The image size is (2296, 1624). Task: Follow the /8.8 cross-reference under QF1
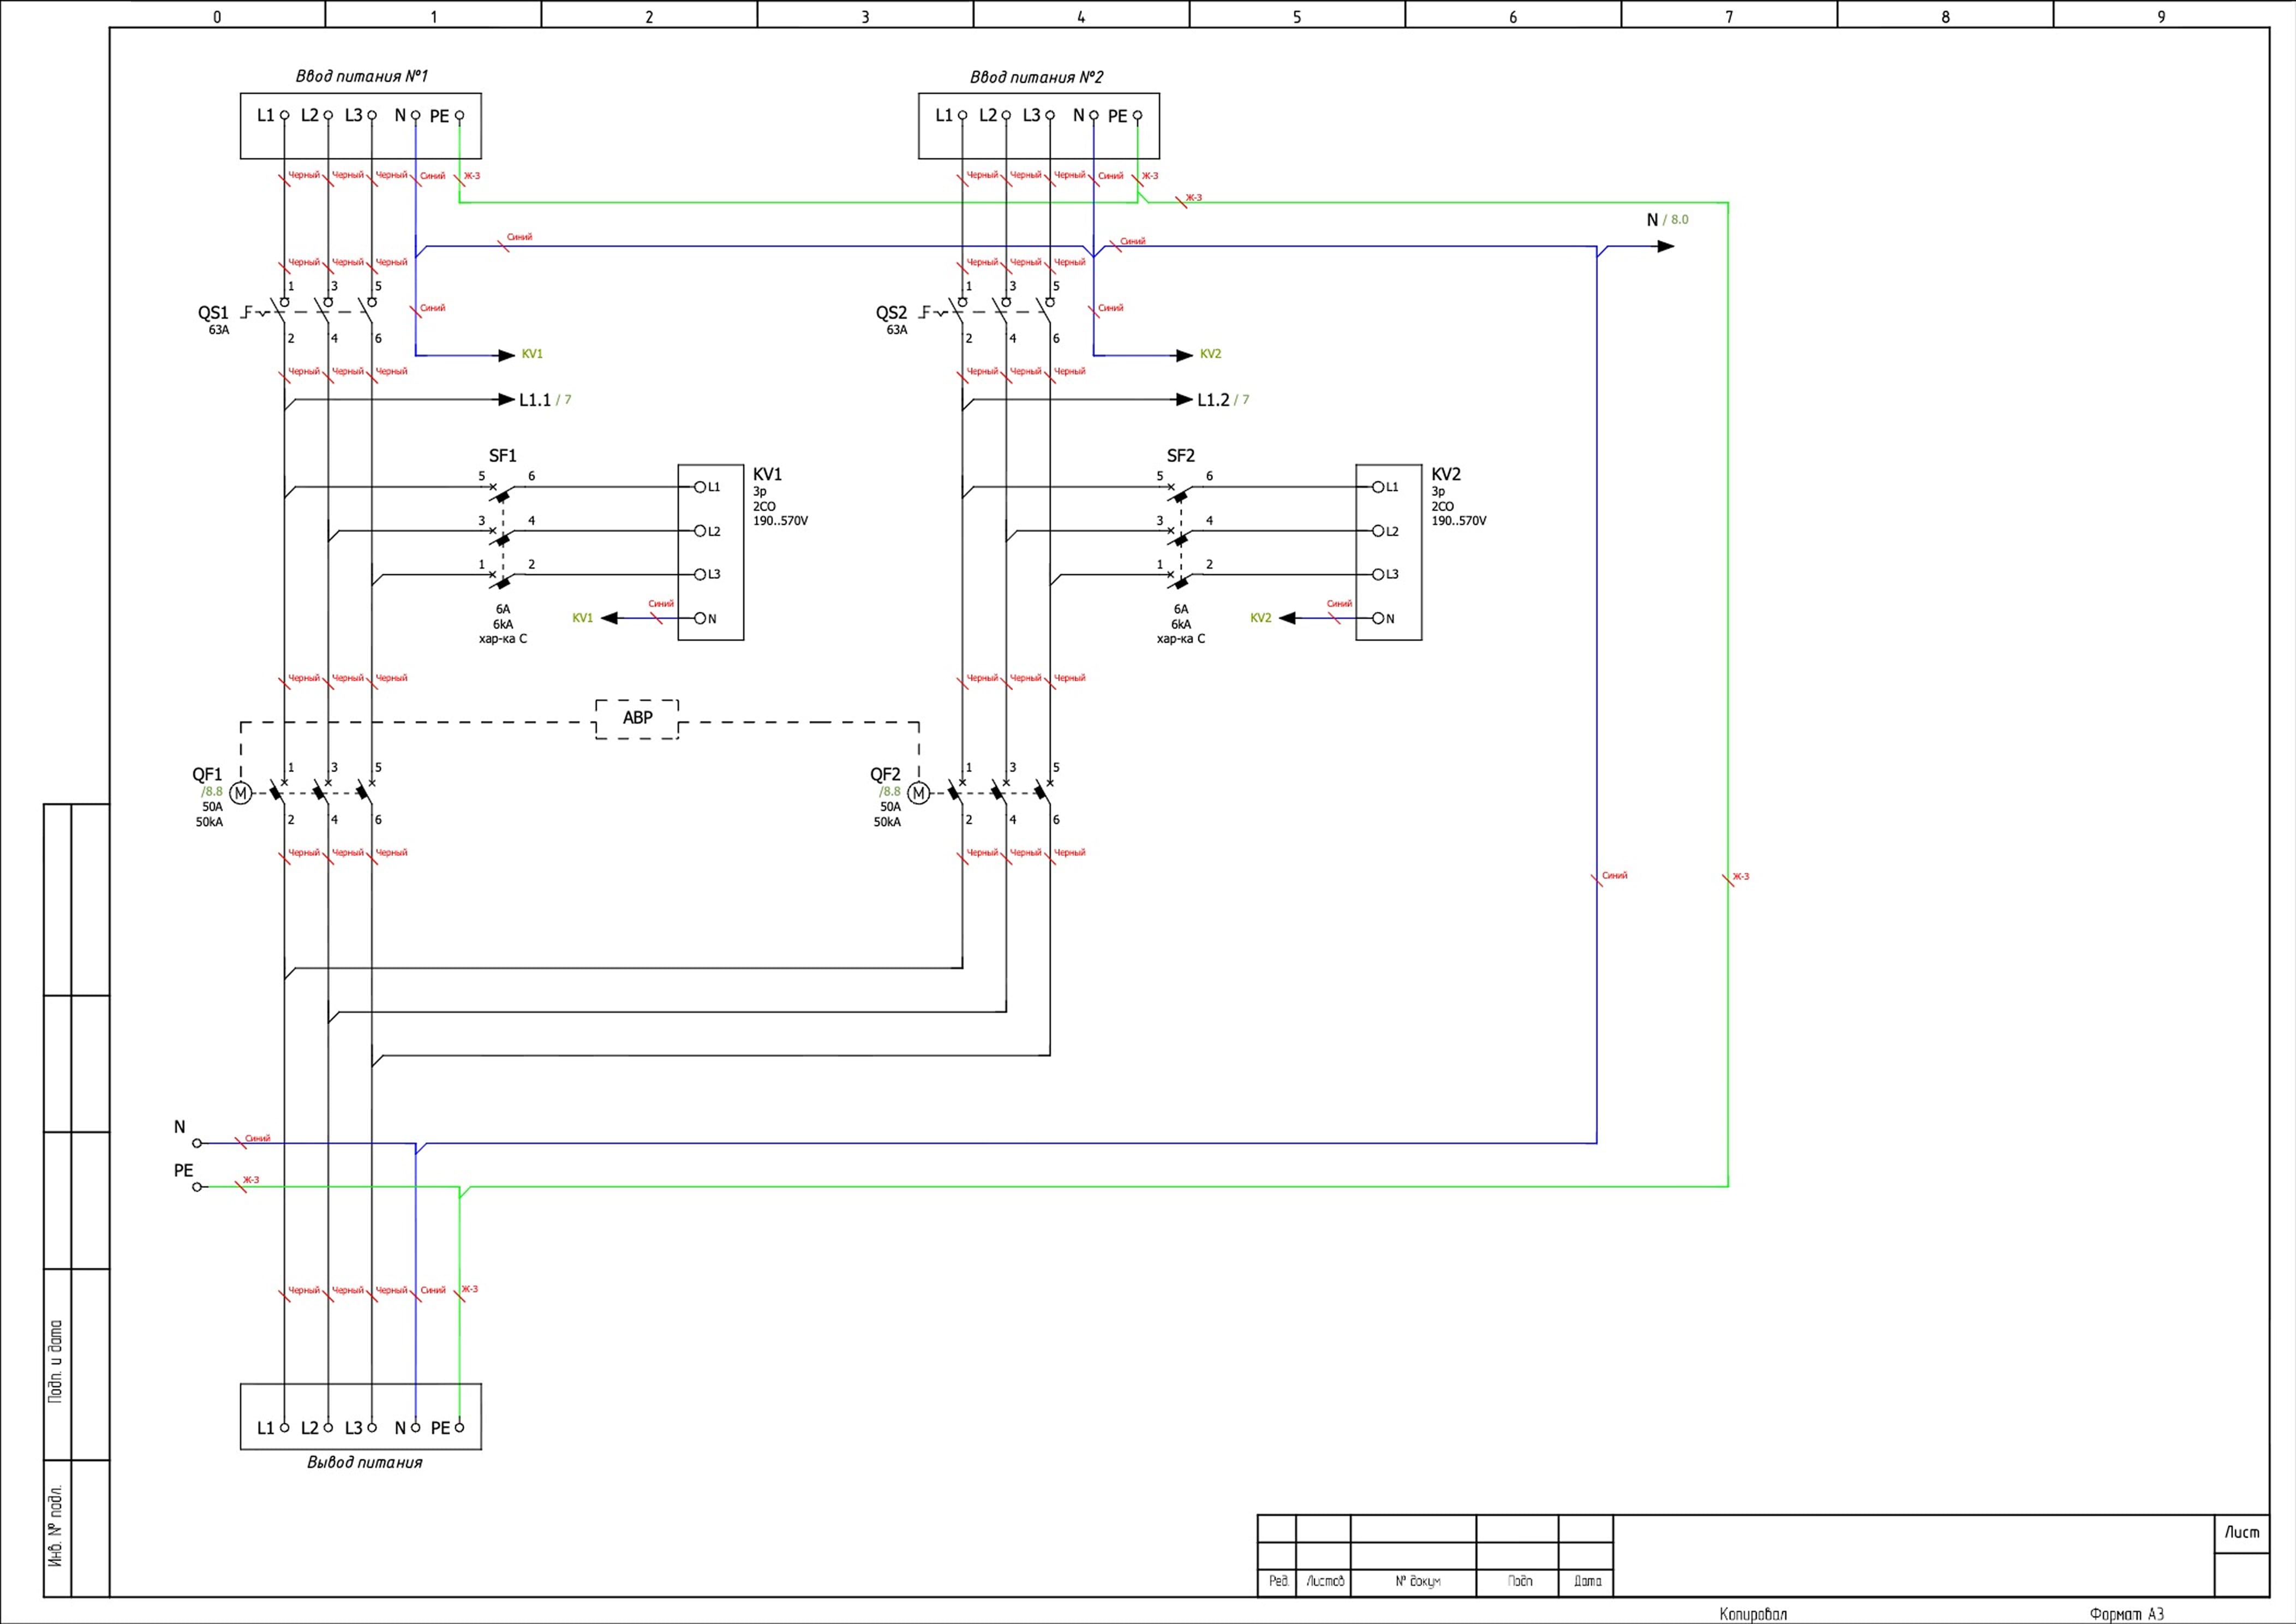(x=212, y=791)
